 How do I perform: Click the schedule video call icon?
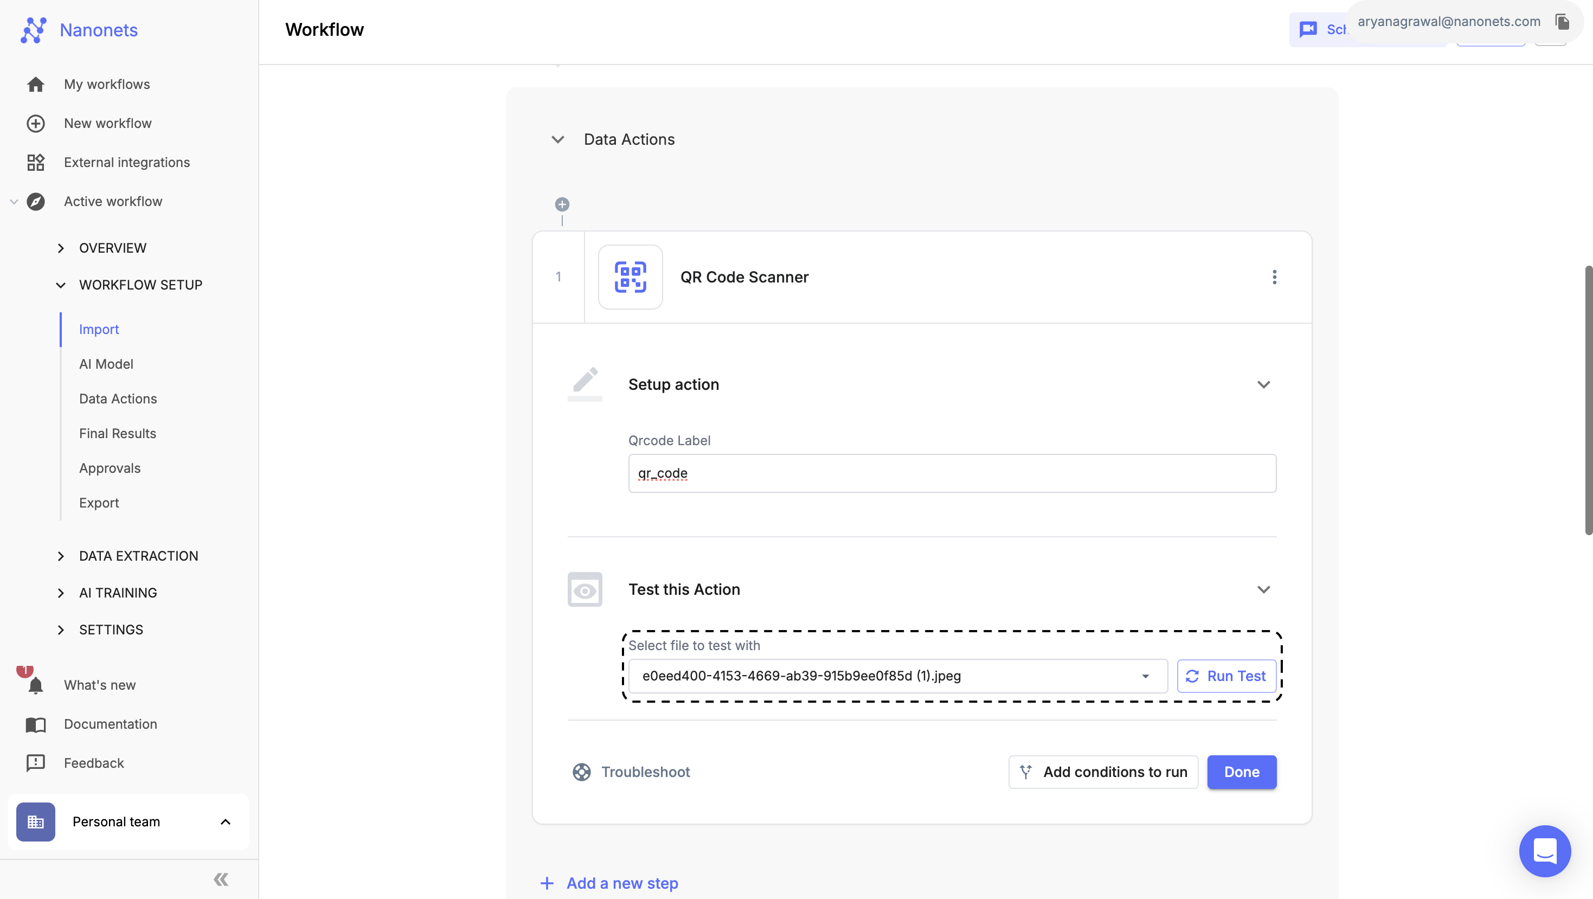[x=1308, y=29]
